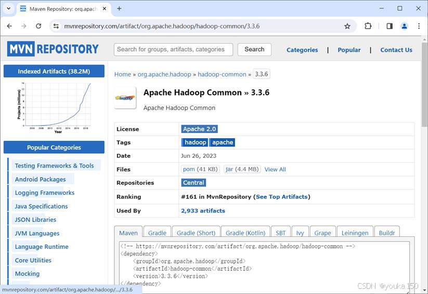The height and width of the screenshot is (294, 428).
Task: Click the apache tag
Action: pyautogui.click(x=222, y=142)
